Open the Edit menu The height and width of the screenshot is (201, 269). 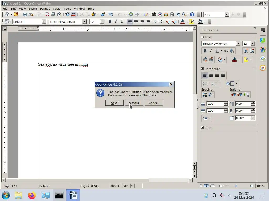13,9
